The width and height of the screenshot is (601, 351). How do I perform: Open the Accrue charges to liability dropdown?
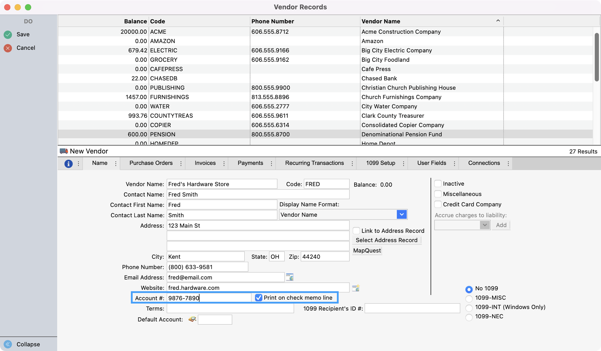click(x=485, y=225)
